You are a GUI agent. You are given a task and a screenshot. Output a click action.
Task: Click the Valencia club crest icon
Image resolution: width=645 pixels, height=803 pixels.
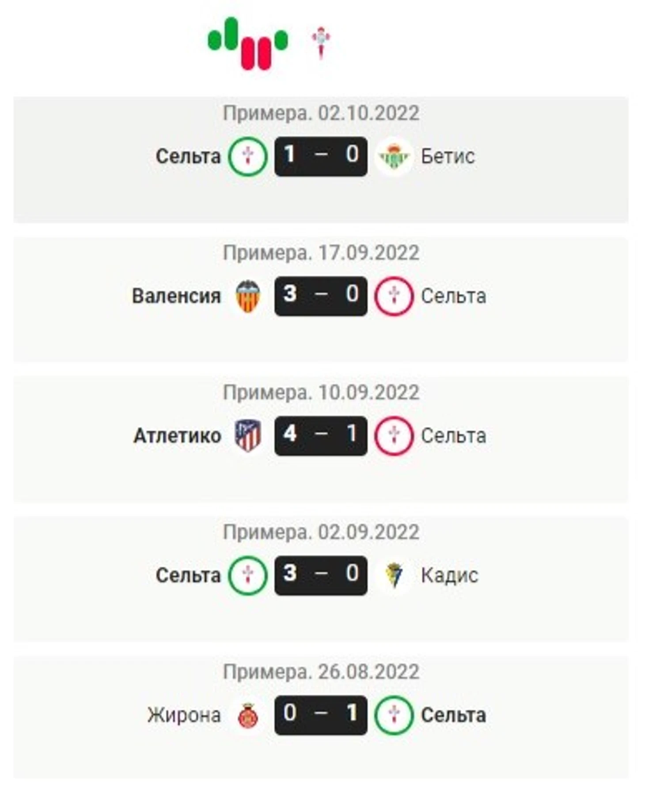(x=247, y=297)
